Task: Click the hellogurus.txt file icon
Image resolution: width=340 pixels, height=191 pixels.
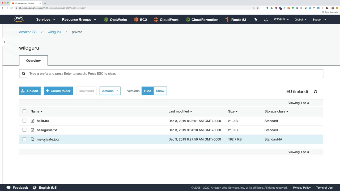Action: point(33,130)
